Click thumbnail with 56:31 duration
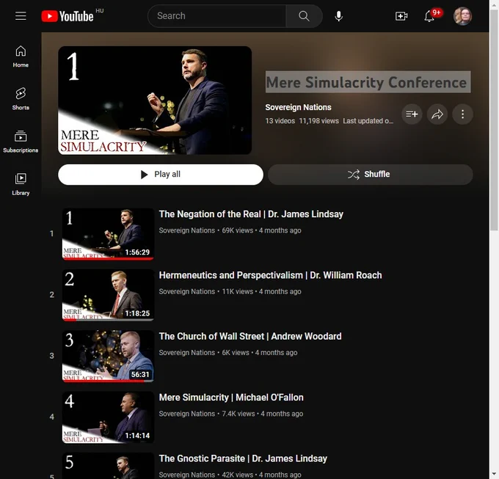This screenshot has height=479, width=499. pos(108,356)
